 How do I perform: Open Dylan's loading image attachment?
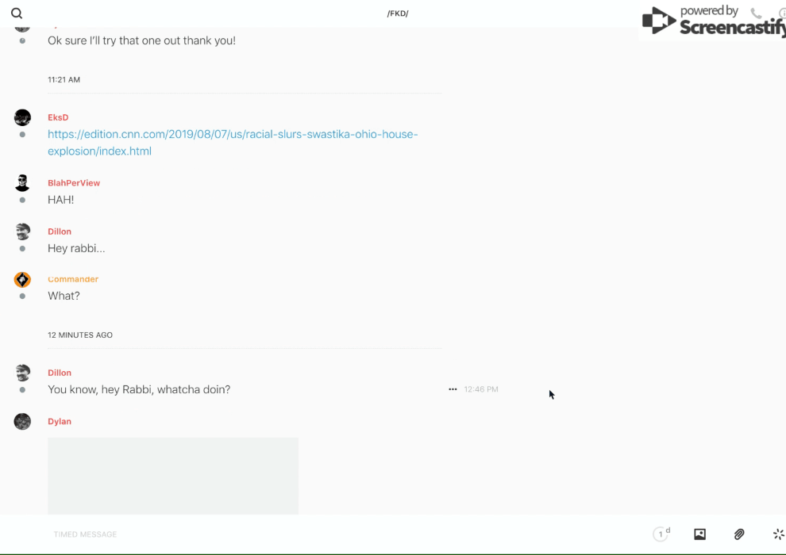pos(173,476)
